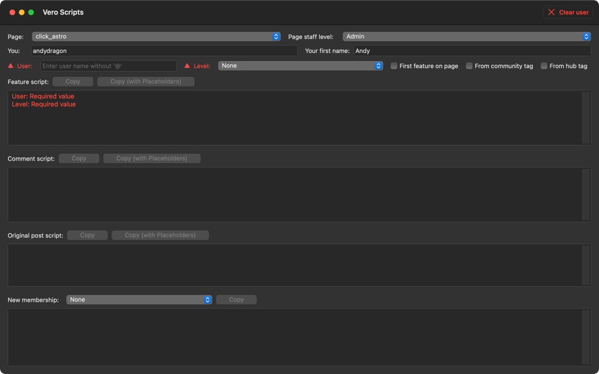This screenshot has width=599, height=374.
Task: Click the red X icon beside Clear user
Action: pyautogui.click(x=552, y=12)
